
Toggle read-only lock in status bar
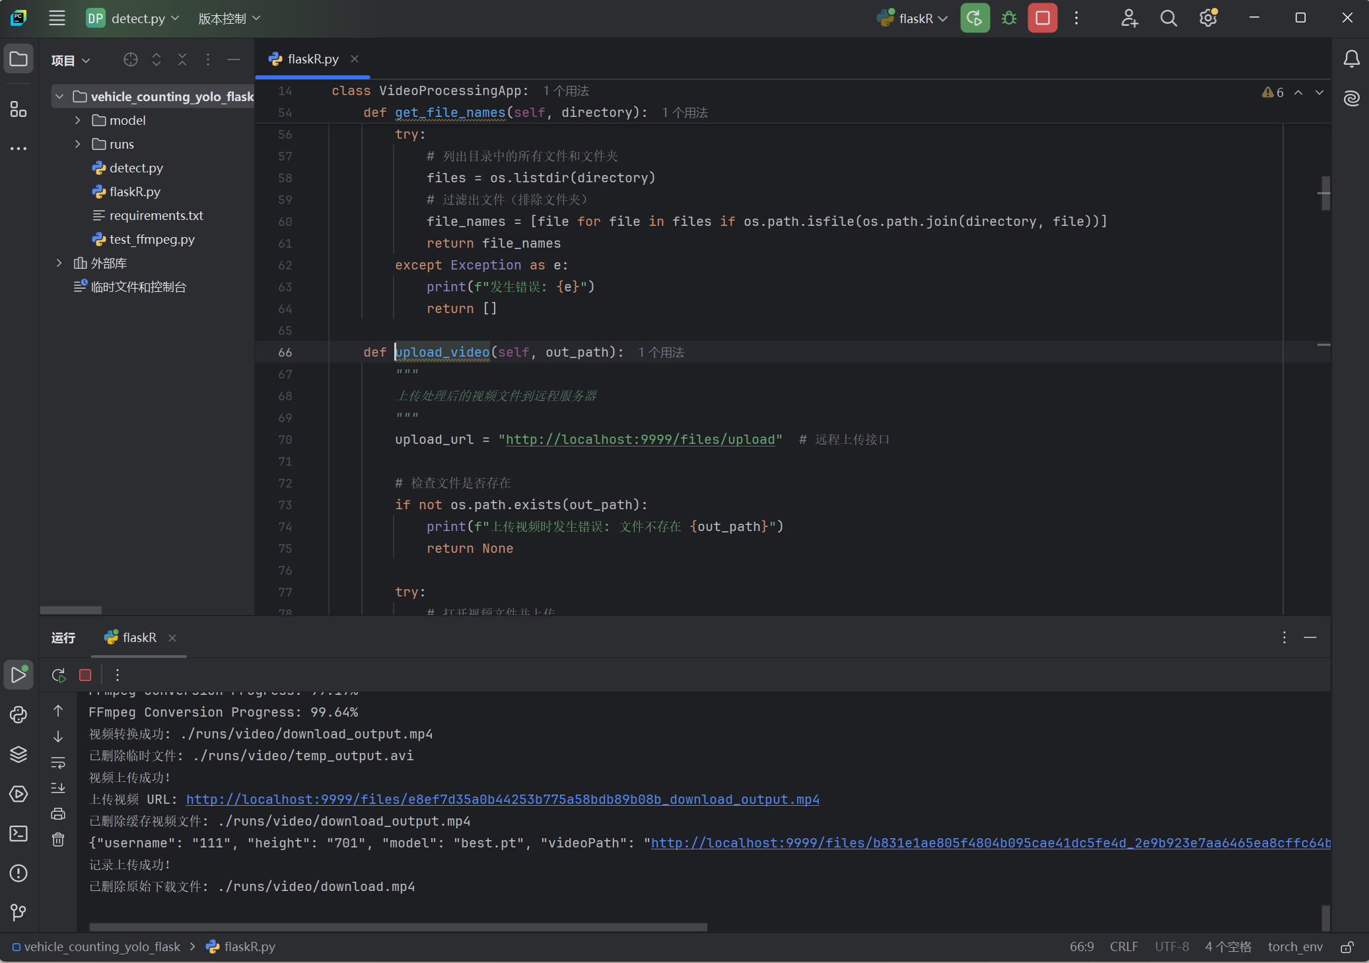click(x=1347, y=947)
